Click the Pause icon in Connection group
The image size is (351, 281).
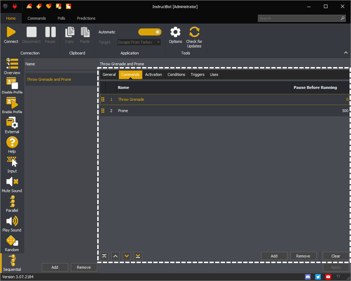(x=50, y=32)
